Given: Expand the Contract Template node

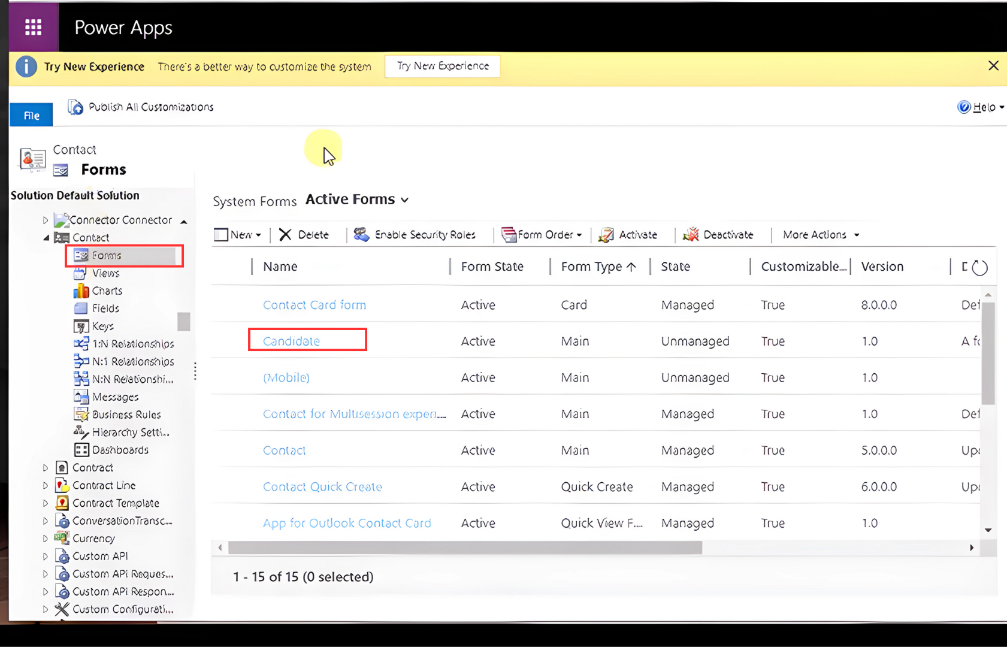Looking at the screenshot, I should pyautogui.click(x=46, y=503).
